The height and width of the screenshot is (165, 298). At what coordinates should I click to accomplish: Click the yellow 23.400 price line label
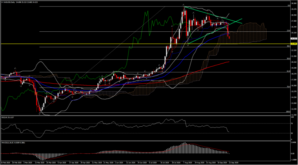coord(294,44)
